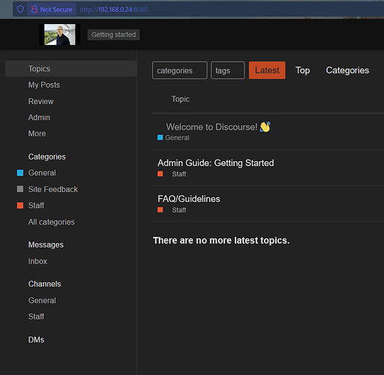Select the URL text 192.168.0.24:8080
The image size is (384, 375).
[114, 10]
